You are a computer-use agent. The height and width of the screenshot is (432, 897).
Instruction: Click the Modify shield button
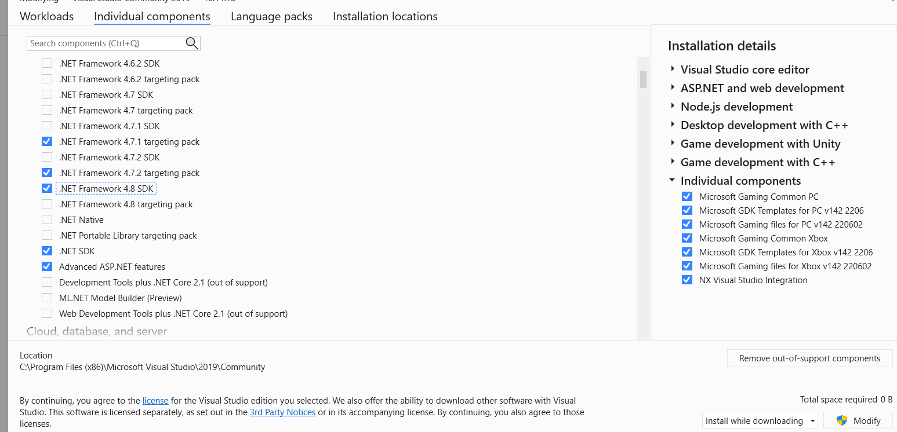coord(859,421)
